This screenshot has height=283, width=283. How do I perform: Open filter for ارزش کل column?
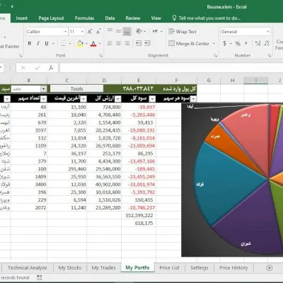pos(118,99)
